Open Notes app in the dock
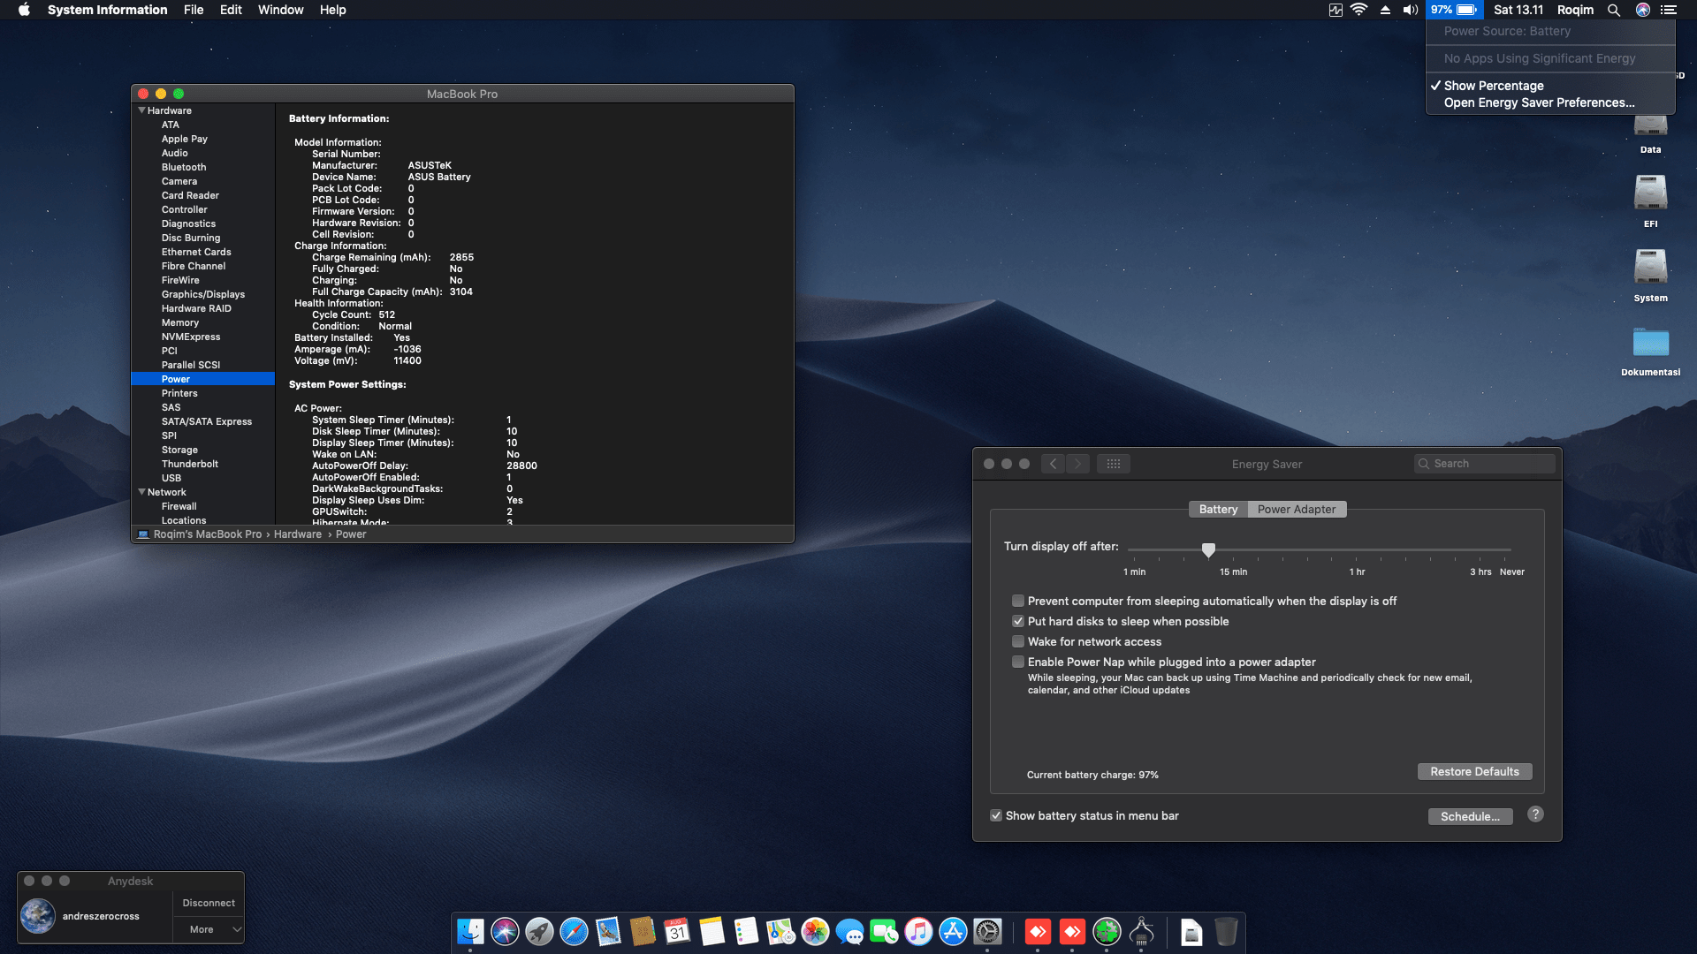The height and width of the screenshot is (954, 1697). click(712, 931)
